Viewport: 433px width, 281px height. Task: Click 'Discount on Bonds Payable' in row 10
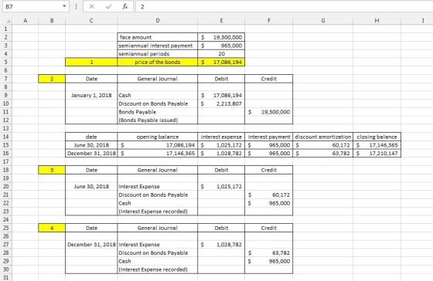tap(158, 103)
